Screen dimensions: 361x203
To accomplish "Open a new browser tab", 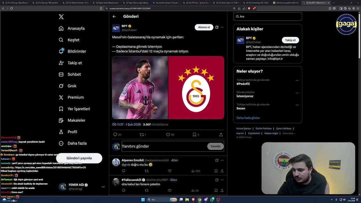I will point(334,3).
